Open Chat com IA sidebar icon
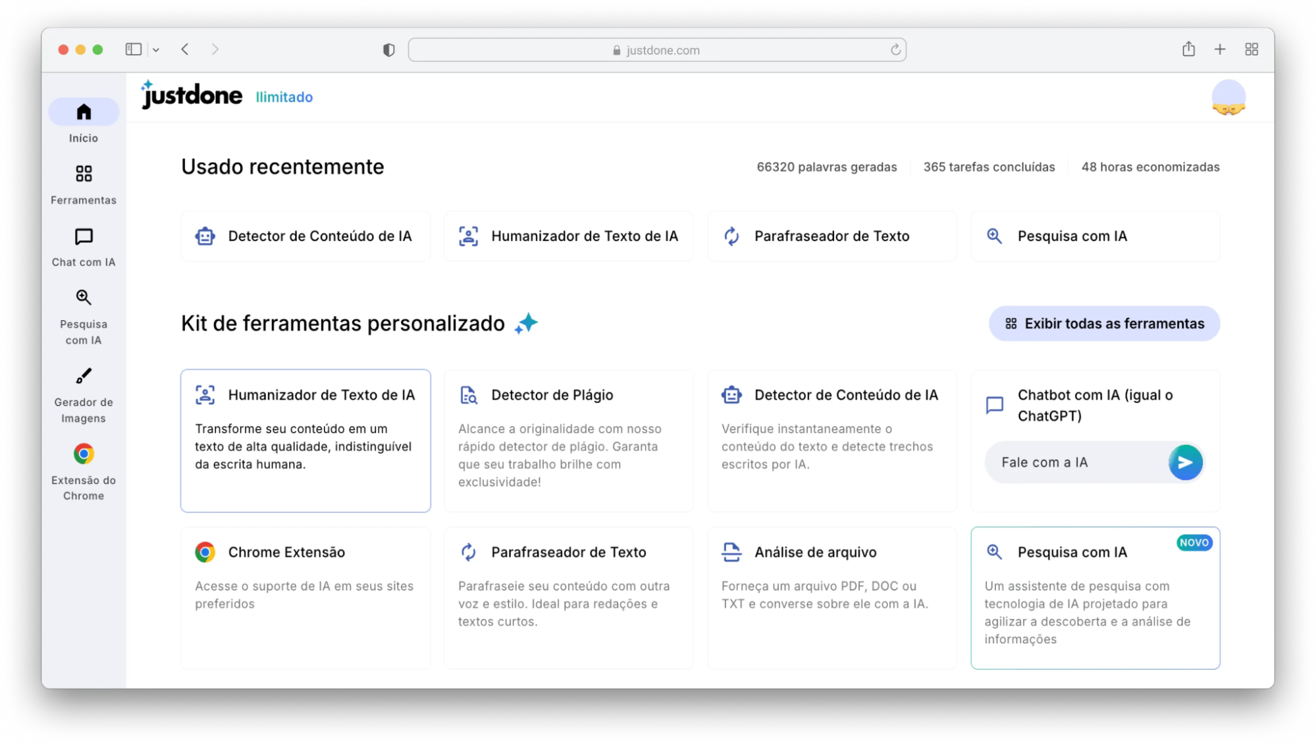This screenshot has height=744, width=1316. click(84, 236)
